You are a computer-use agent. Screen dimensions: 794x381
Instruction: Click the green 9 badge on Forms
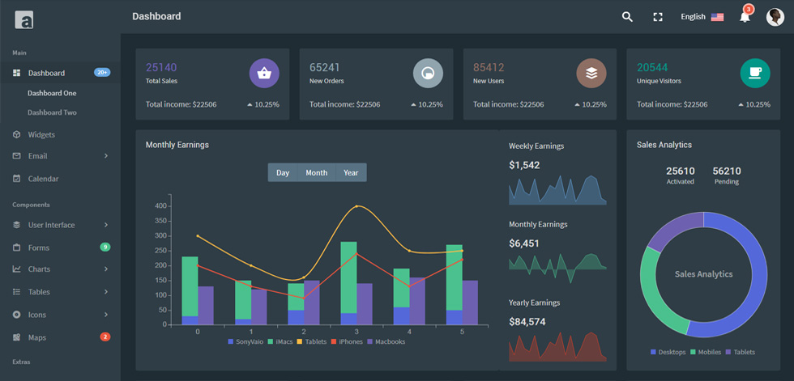105,247
